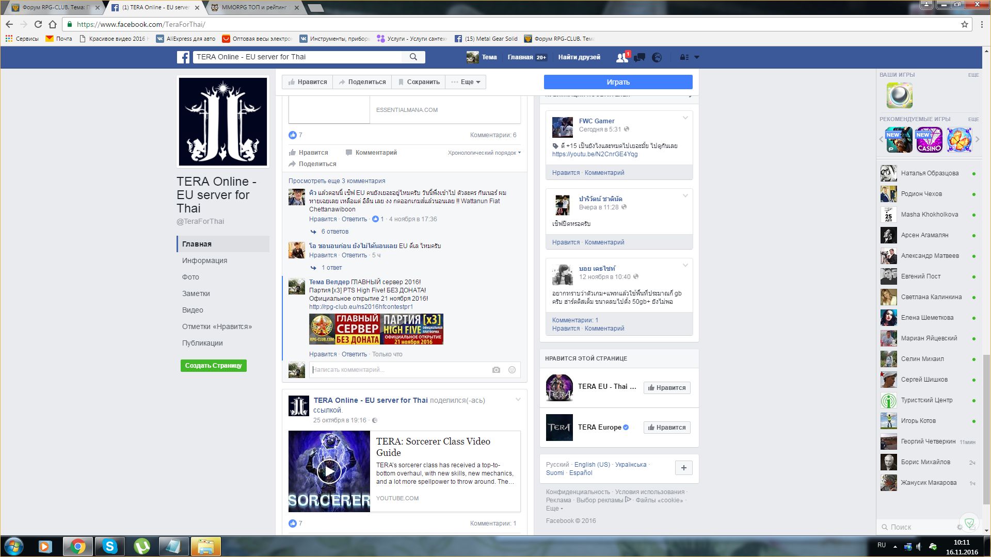
Task: Open the Chrome menu three-dot icon
Action: (982, 24)
